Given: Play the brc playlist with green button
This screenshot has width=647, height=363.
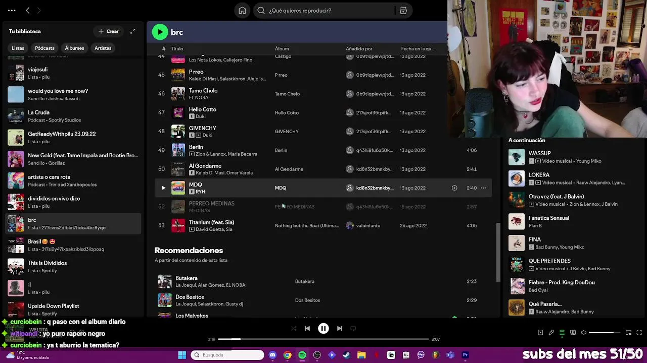Looking at the screenshot, I should click(160, 32).
